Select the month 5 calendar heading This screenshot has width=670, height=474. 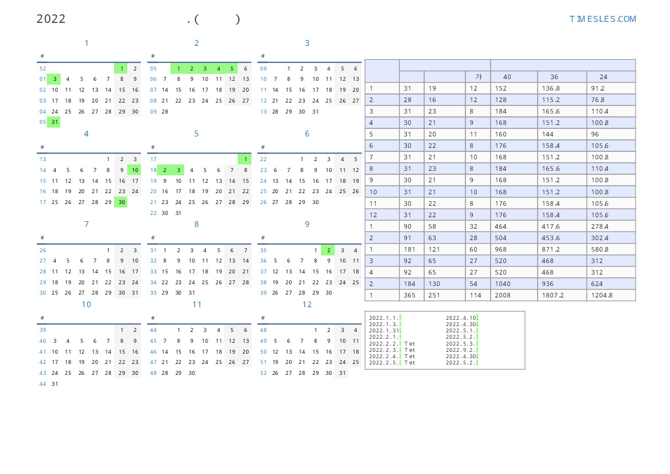(197, 134)
